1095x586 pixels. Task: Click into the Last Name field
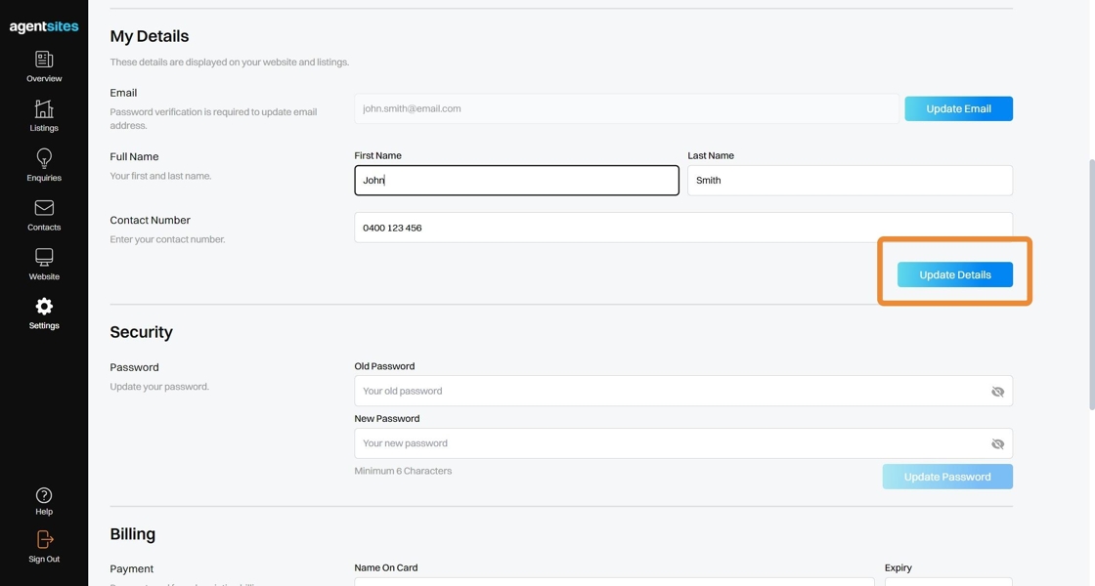(x=850, y=181)
